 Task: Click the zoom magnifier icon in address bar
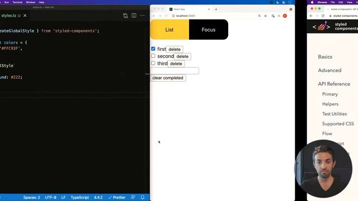point(260,16)
